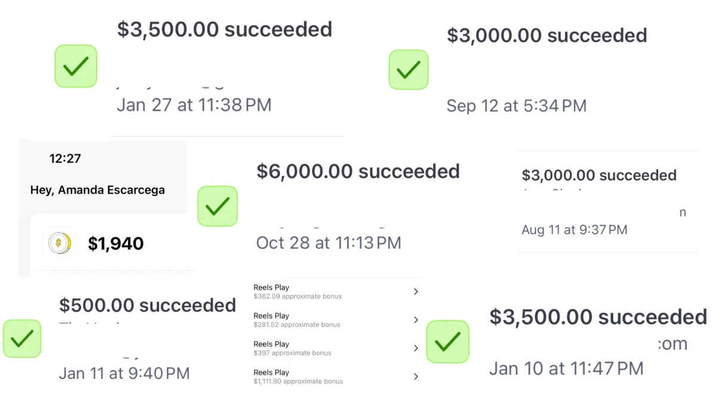Click the Hey, Amanda Escarcega greeting
The image size is (715, 402).
tap(98, 191)
